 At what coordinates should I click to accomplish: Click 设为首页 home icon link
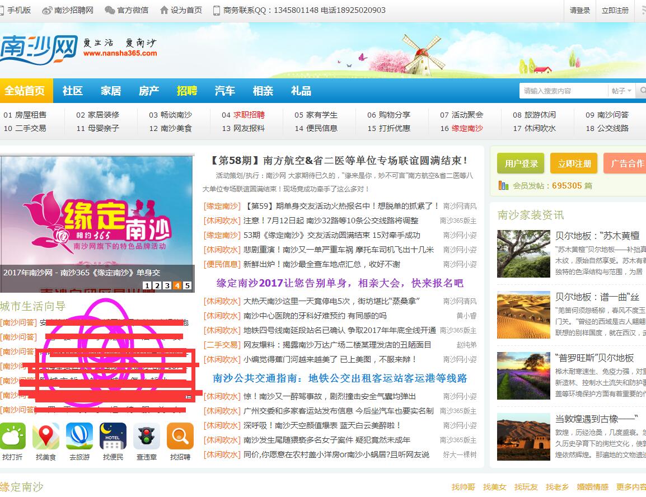click(x=181, y=10)
